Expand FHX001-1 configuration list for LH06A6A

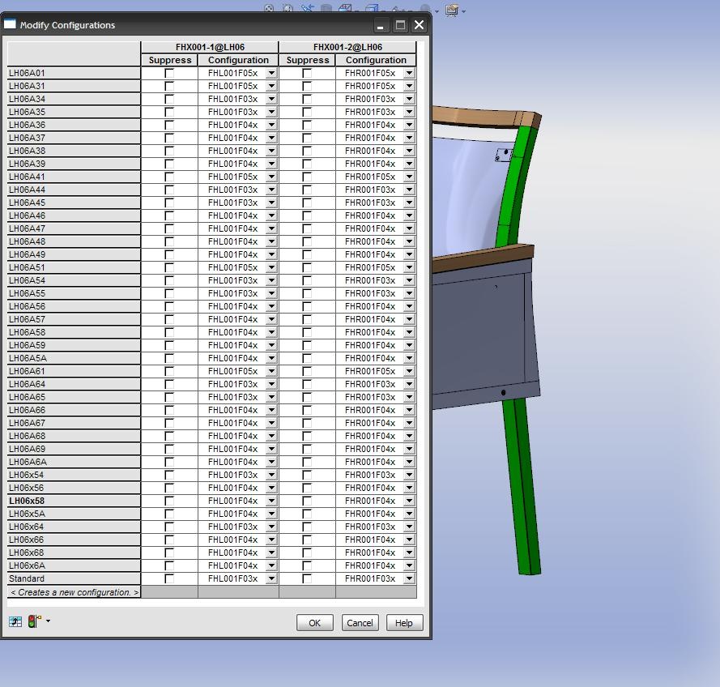point(272,462)
